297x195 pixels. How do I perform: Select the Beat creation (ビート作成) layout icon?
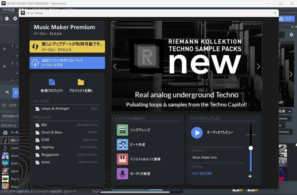pyautogui.click(x=122, y=145)
